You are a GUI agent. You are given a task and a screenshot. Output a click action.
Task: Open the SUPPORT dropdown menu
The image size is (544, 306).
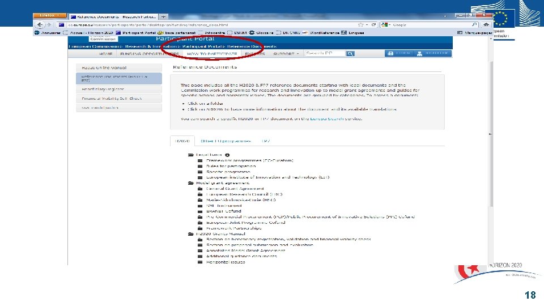tap(286, 54)
